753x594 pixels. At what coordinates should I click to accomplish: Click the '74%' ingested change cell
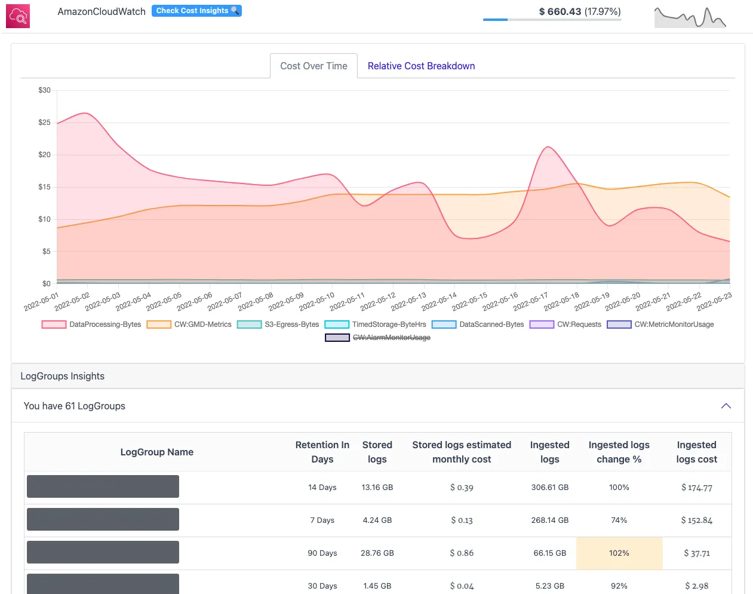tap(619, 520)
